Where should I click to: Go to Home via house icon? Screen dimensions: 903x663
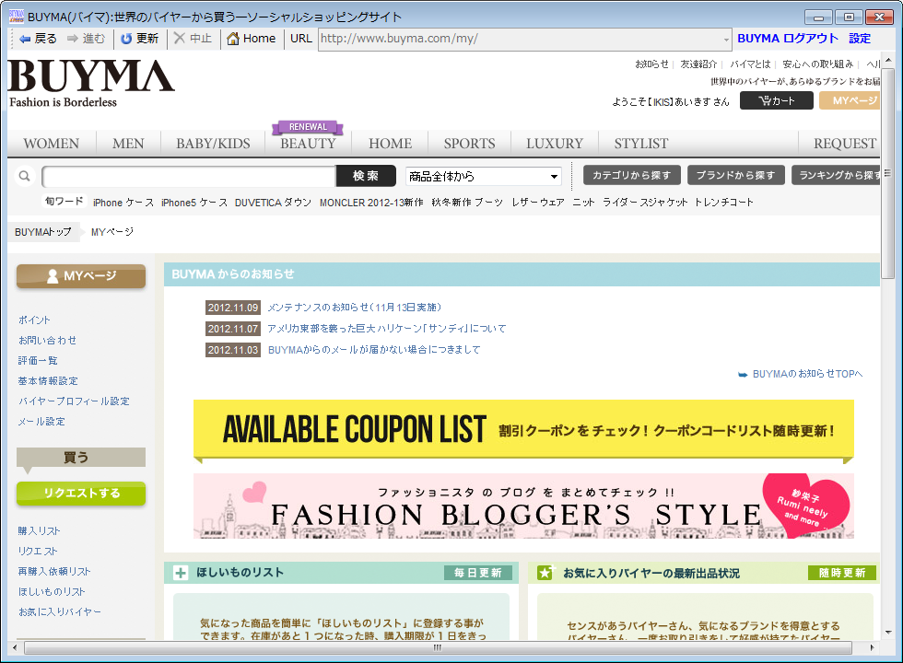[x=251, y=39]
